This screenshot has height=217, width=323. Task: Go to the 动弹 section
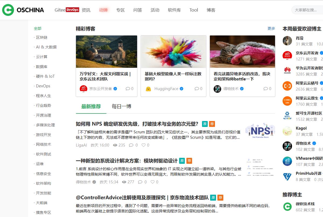click(103, 10)
